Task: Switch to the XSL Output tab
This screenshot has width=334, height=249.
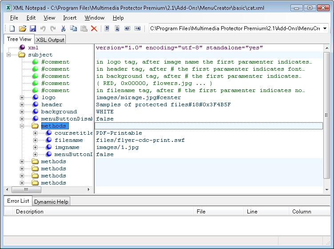Action: [x=50, y=40]
